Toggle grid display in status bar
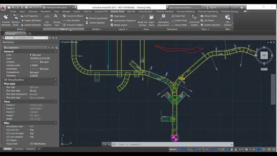The width and height of the screenshot is (277, 156). [x=180, y=149]
